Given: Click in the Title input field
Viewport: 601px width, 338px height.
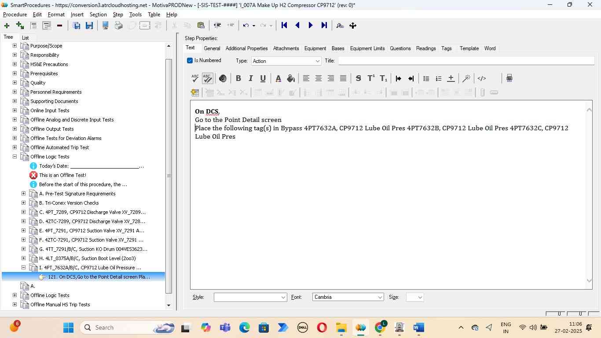Looking at the screenshot, I should [x=466, y=61].
